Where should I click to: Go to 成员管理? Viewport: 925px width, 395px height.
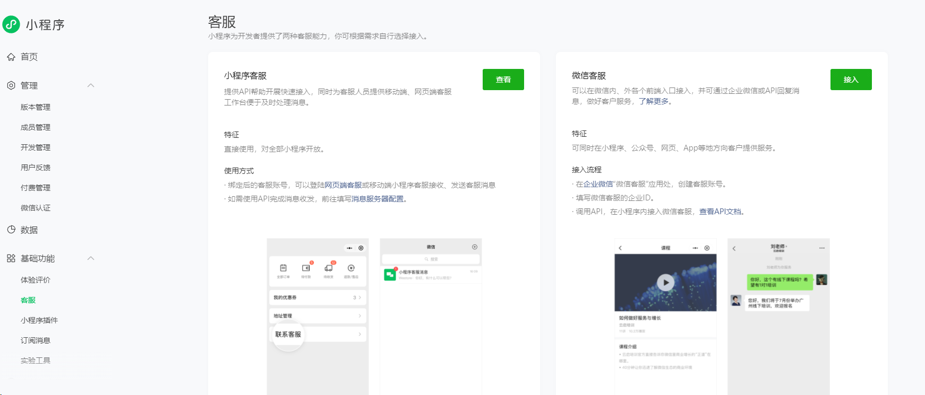pyautogui.click(x=36, y=127)
